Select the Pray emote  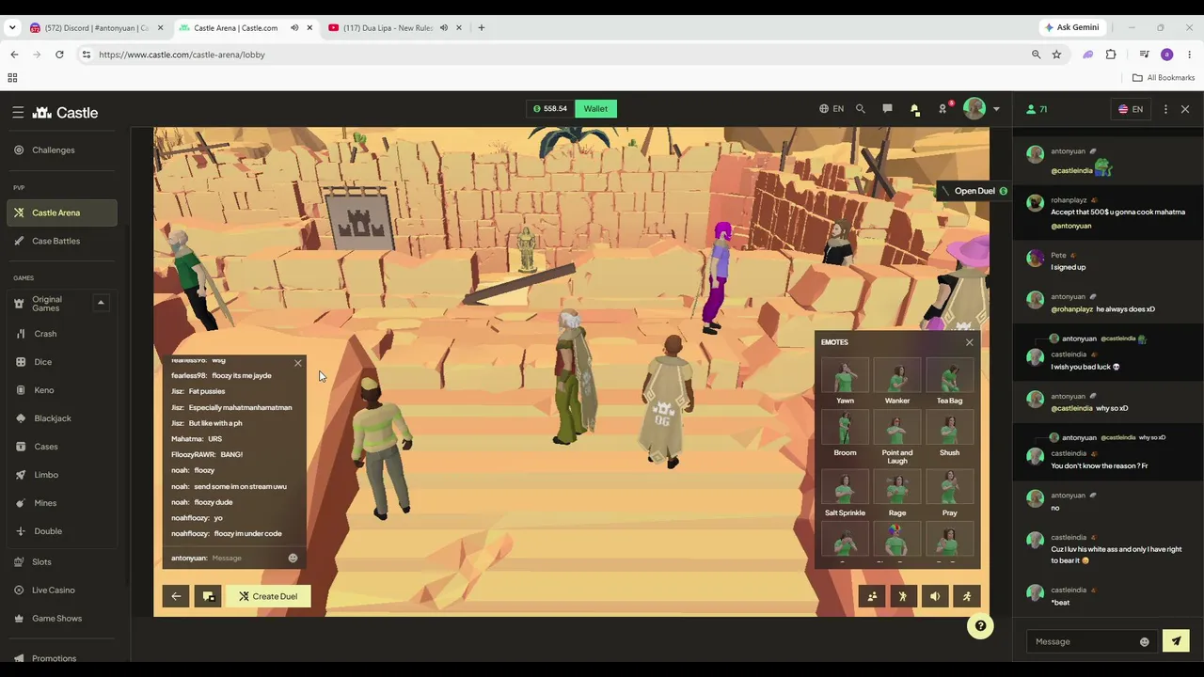point(949,494)
